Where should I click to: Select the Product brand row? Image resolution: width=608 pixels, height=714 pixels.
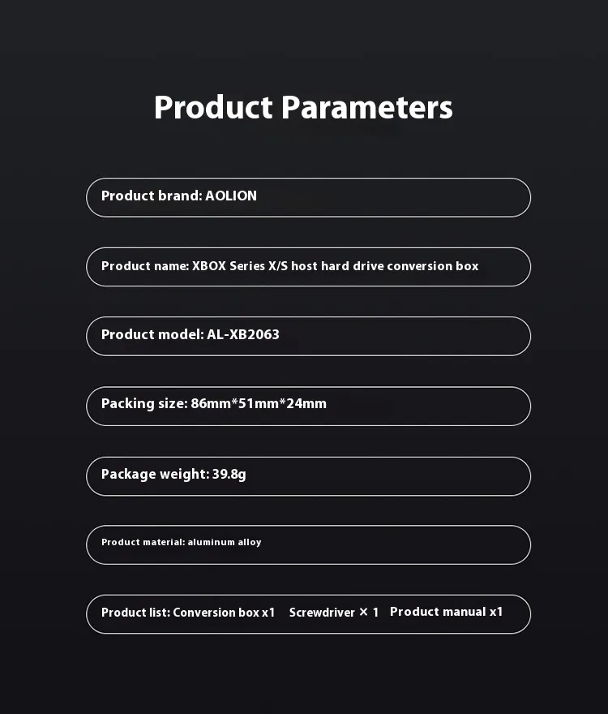pyautogui.click(x=308, y=197)
